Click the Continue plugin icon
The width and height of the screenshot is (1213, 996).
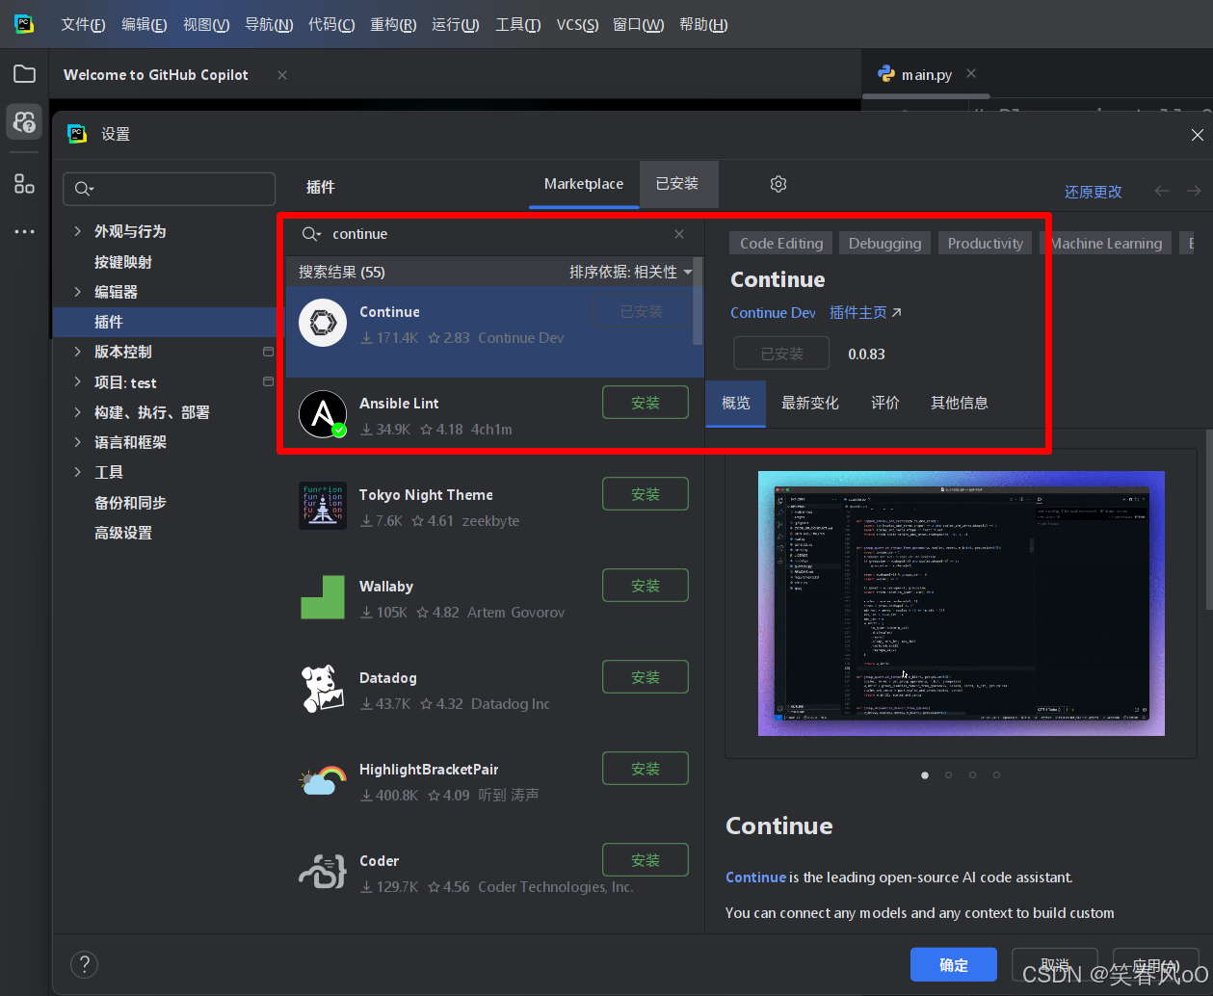pos(323,323)
